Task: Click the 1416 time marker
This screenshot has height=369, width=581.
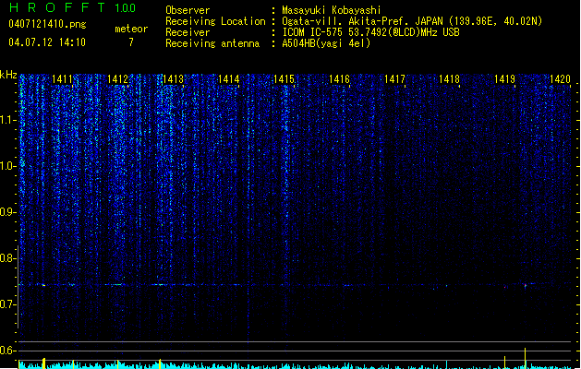Action: point(339,79)
